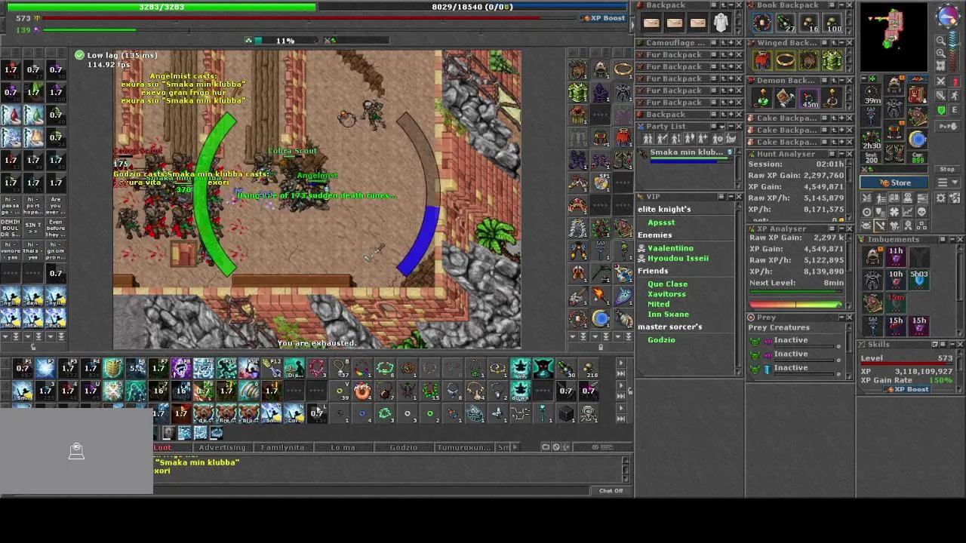Toggle chase opponent running figure
The height and width of the screenshot is (543, 966).
tap(955, 95)
